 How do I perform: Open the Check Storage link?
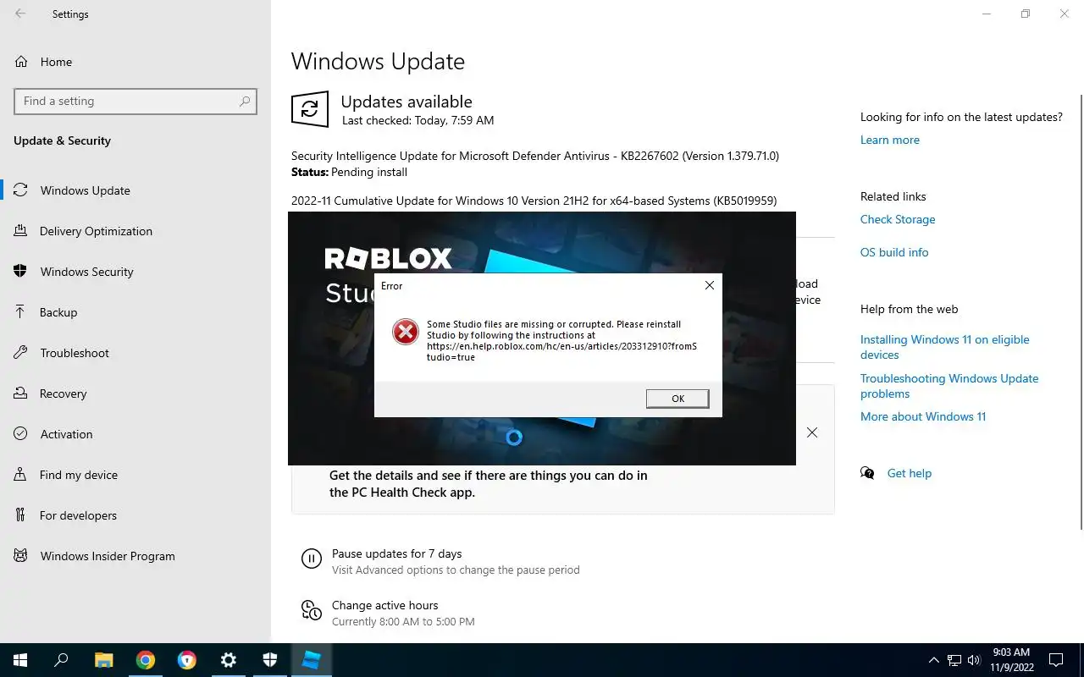pos(898,219)
